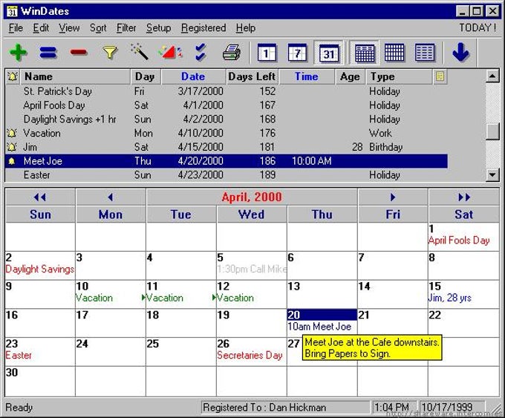Image resolution: width=505 pixels, height=418 pixels.
Task: Switch to the seven-day week view icon
Action: 297,52
